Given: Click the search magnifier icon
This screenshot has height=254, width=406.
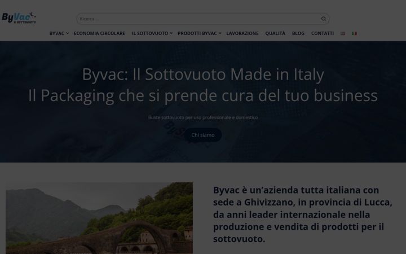Looking at the screenshot, I should click(324, 19).
